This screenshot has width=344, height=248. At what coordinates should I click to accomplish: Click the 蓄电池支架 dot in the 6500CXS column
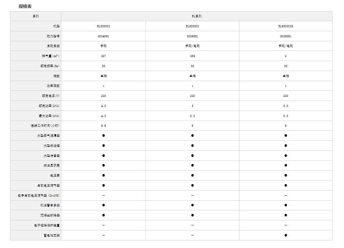point(286,235)
